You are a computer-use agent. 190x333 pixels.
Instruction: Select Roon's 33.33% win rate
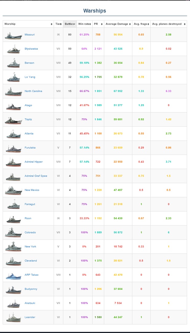click(84, 218)
